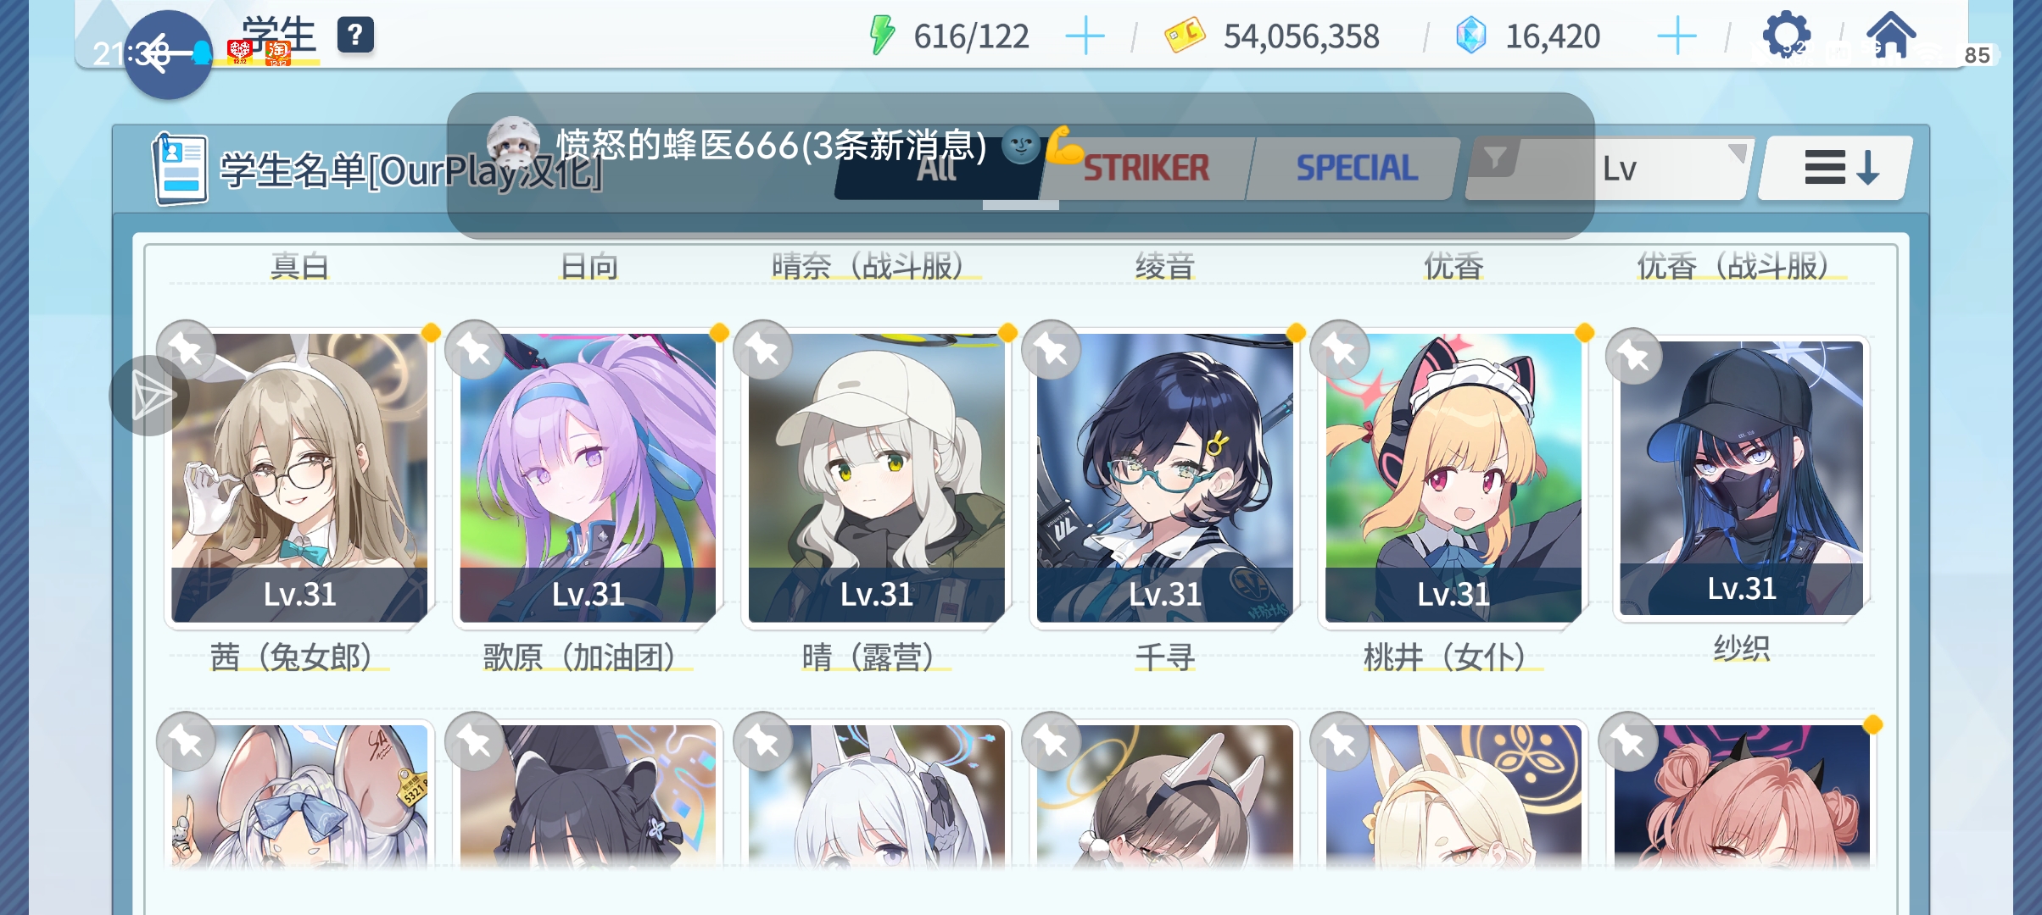This screenshot has width=2042, height=915.
Task: Tap the floating paper plane icon
Action: click(x=150, y=396)
